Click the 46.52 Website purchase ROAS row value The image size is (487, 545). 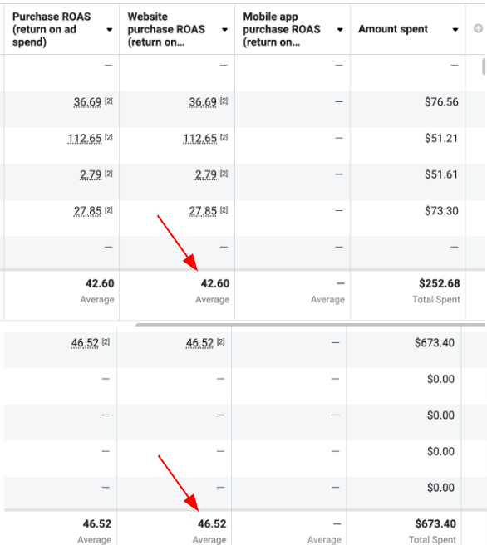pos(199,343)
